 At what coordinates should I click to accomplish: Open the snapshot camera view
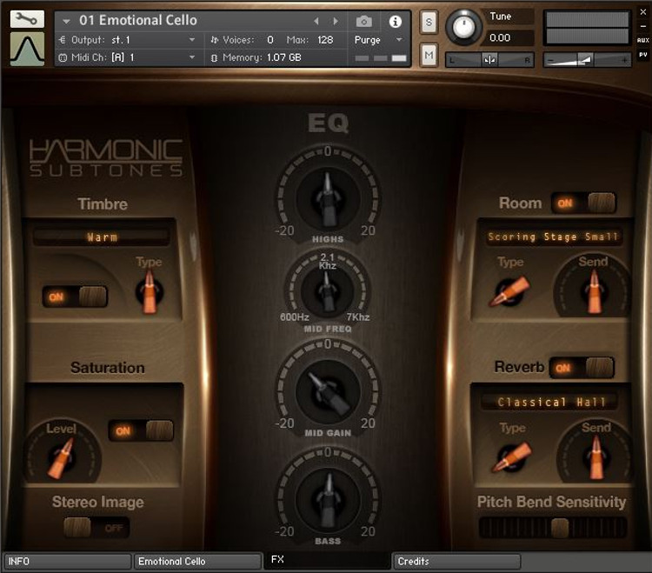tap(364, 21)
